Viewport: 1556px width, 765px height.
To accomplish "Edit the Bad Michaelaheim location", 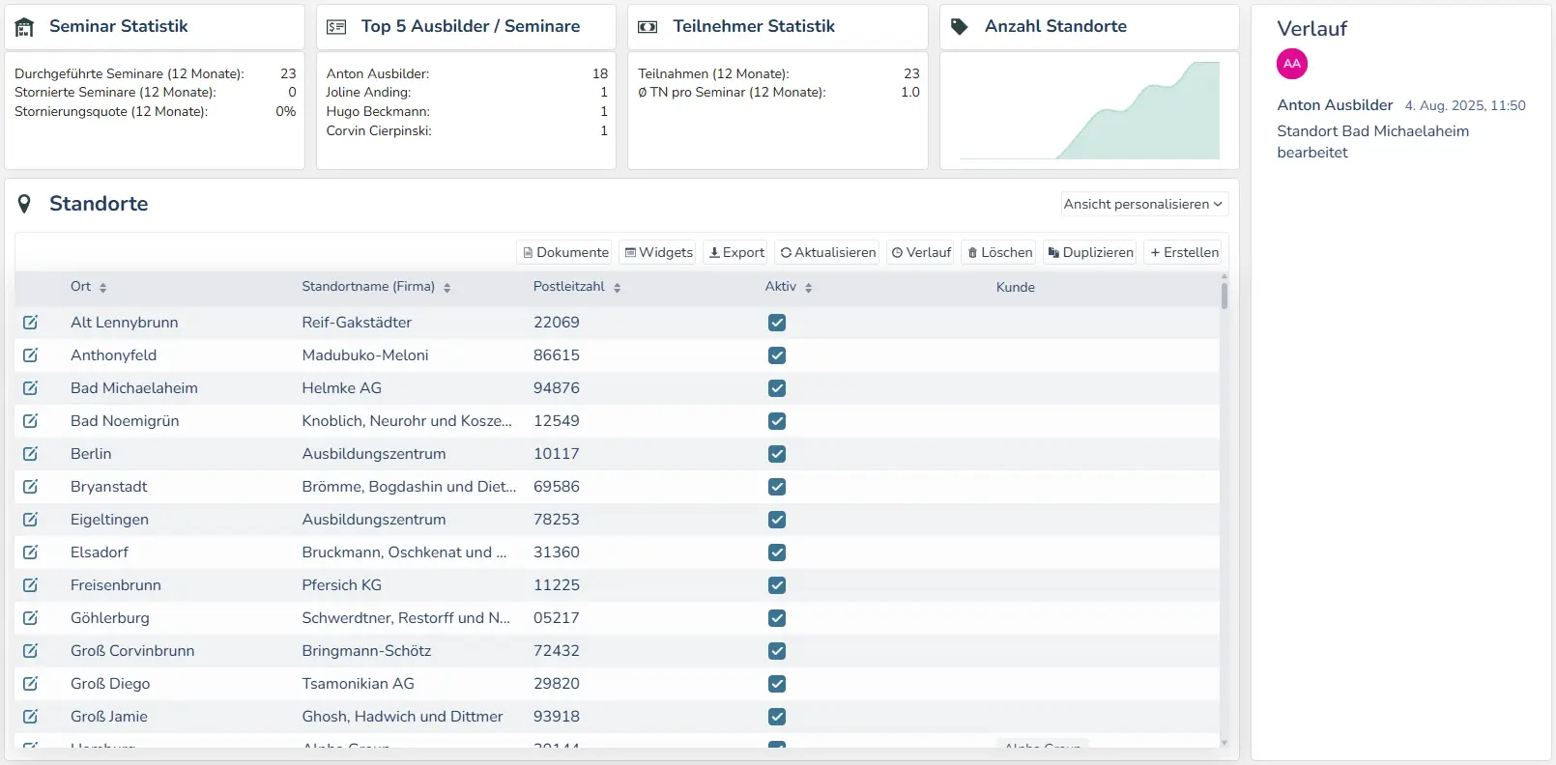I will click(x=31, y=388).
